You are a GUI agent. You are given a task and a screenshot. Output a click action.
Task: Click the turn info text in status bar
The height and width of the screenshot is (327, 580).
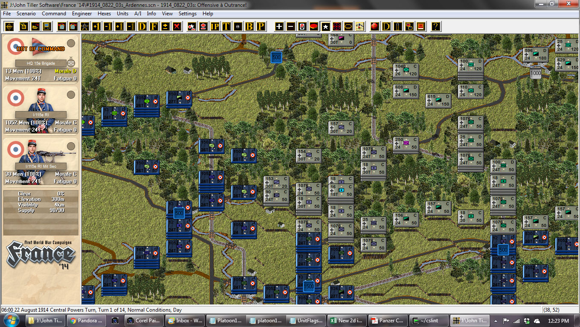tap(92, 310)
